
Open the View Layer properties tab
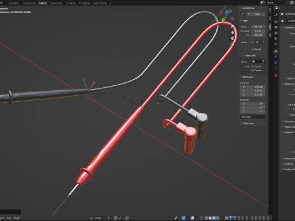tap(276, 33)
